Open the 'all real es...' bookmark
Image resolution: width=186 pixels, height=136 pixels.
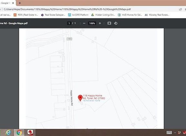pyautogui.click(x=5, y=15)
